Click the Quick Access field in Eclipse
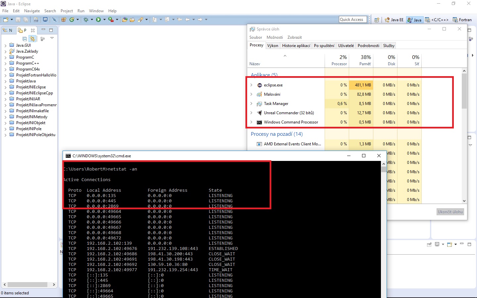The image size is (477, 298). click(352, 19)
